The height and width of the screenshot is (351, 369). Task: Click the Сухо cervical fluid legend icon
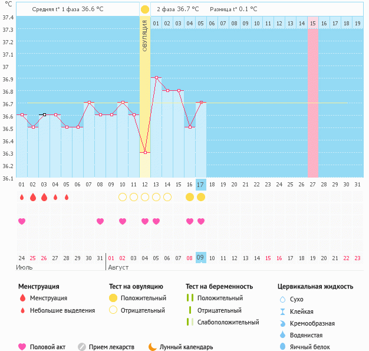click(282, 300)
